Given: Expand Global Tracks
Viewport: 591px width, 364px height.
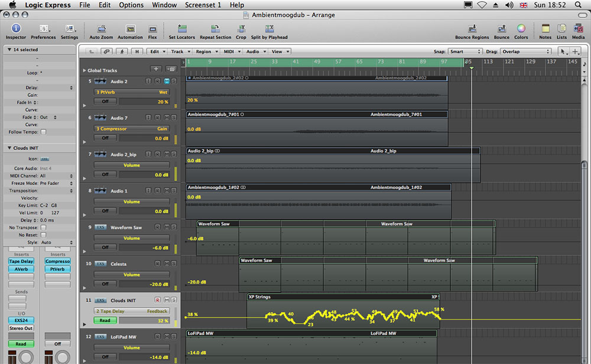Looking at the screenshot, I should pos(85,70).
